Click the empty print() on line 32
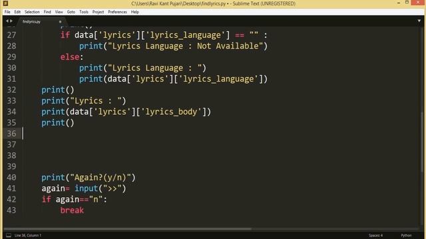Image resolution: width=426 pixels, height=239 pixels. click(x=58, y=90)
